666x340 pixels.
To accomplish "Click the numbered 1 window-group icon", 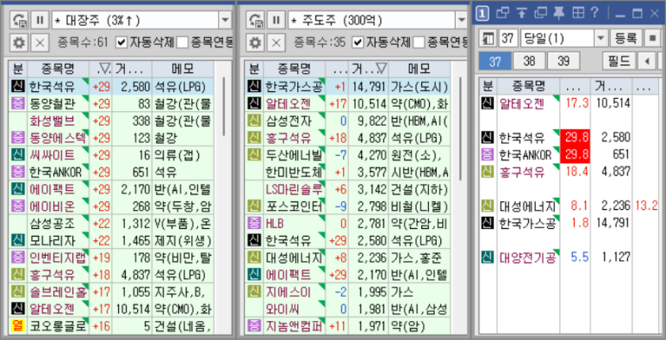I will [x=482, y=14].
